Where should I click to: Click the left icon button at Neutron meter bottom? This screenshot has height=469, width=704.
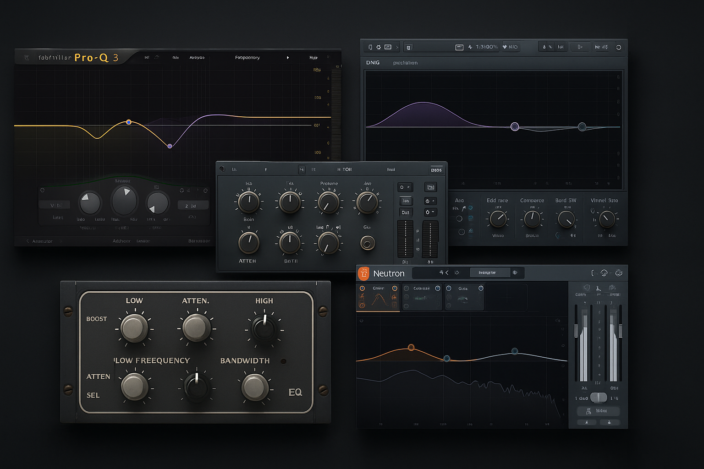coord(587,422)
